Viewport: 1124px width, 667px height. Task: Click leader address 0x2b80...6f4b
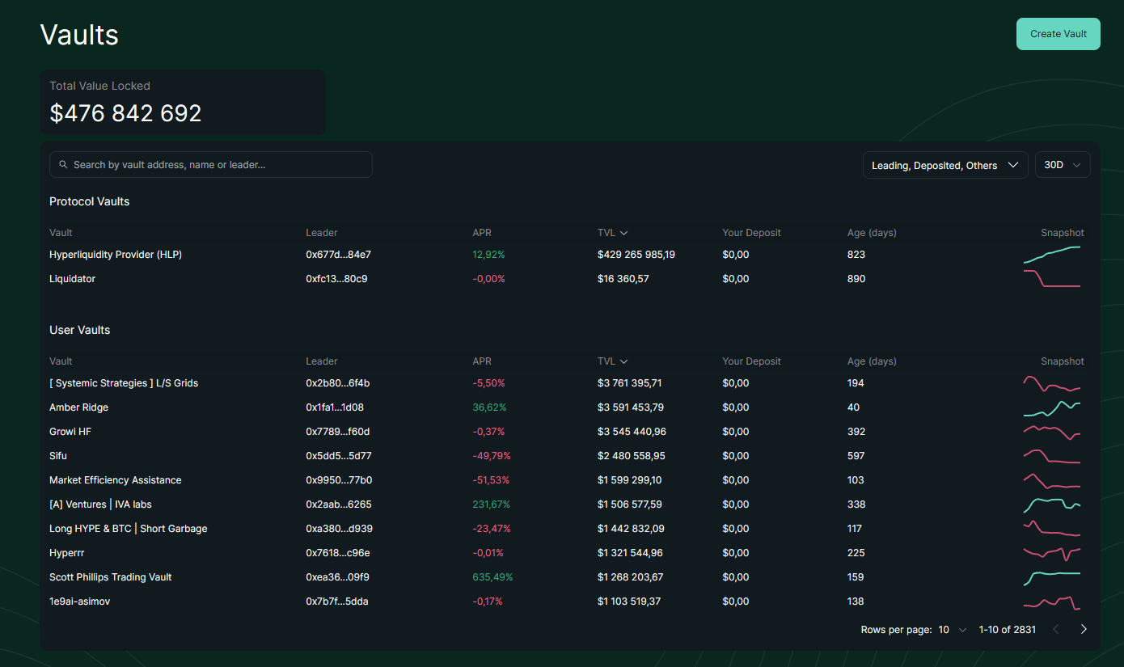pos(337,383)
